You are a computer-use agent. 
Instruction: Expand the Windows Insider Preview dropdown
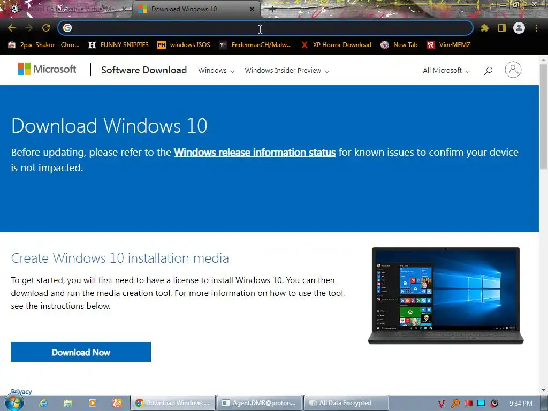click(287, 70)
